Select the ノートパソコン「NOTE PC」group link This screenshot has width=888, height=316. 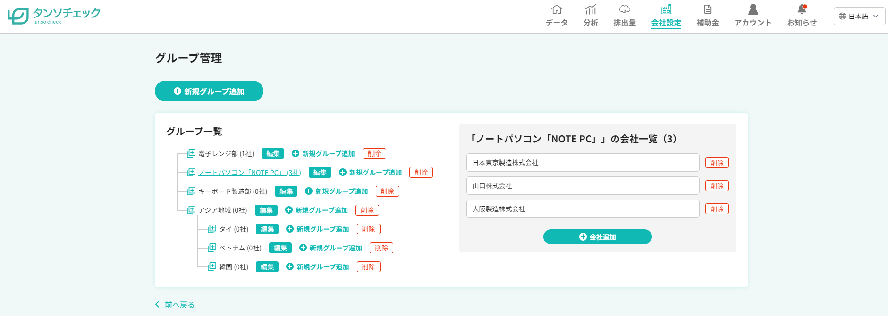250,173
